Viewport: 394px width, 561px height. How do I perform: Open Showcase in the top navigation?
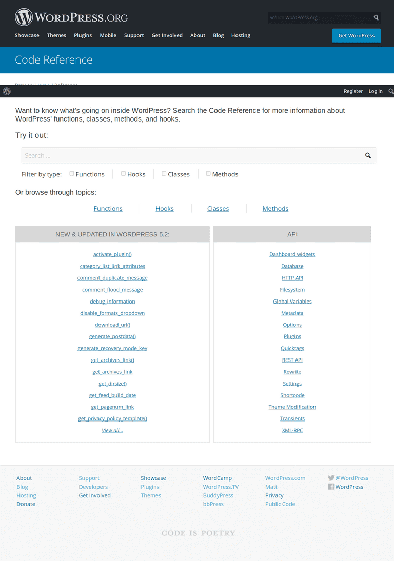coord(27,35)
